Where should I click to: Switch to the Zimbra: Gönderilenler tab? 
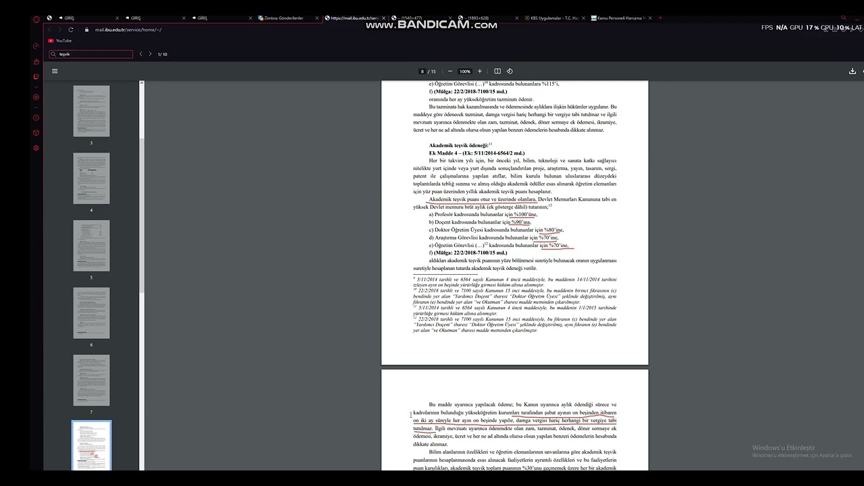tap(288, 18)
